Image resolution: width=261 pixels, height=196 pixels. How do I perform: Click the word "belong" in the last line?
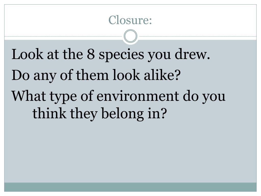123,114
